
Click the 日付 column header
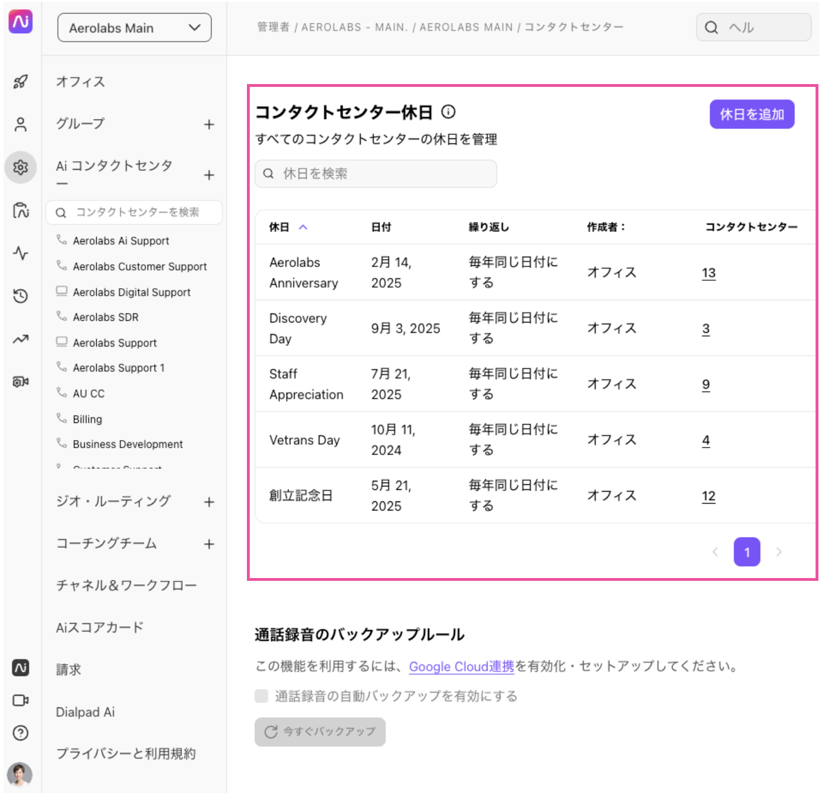[381, 227]
